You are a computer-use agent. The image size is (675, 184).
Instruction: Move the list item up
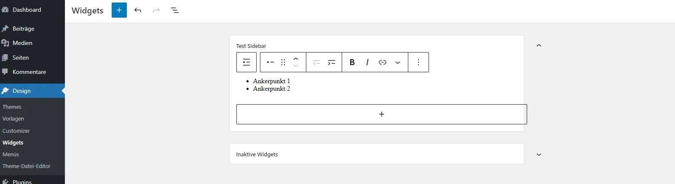pyautogui.click(x=296, y=59)
